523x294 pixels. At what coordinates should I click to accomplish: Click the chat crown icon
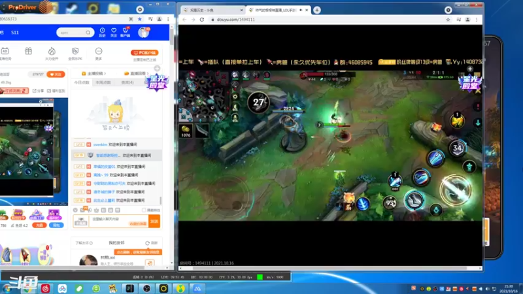(x=96, y=210)
